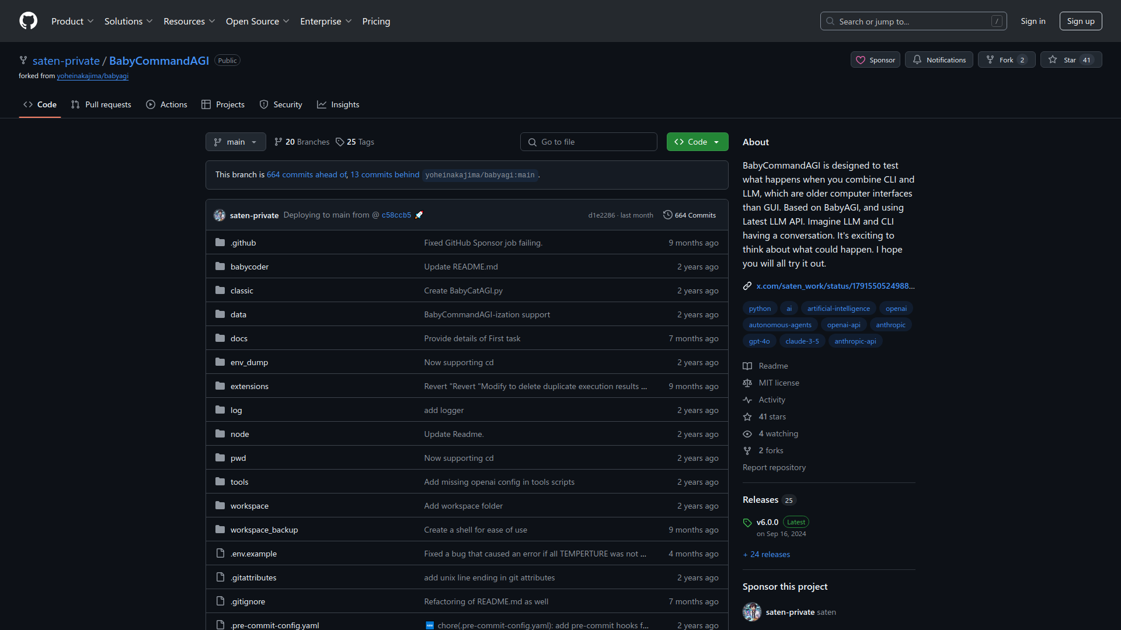Click the 664 Commits link
Screen dimensions: 1121x630
pyautogui.click(x=690, y=215)
